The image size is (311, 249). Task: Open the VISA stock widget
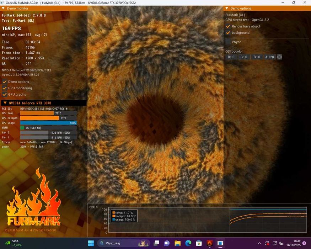point(13,243)
